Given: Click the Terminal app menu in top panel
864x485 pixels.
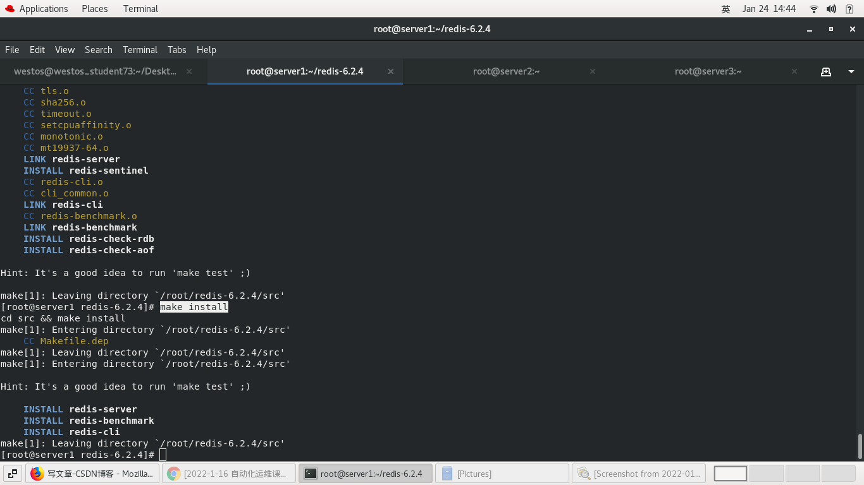Looking at the screenshot, I should [x=140, y=9].
